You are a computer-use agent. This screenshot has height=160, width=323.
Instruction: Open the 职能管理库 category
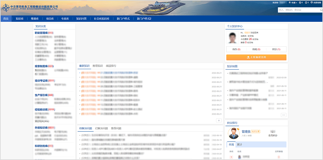41,33
